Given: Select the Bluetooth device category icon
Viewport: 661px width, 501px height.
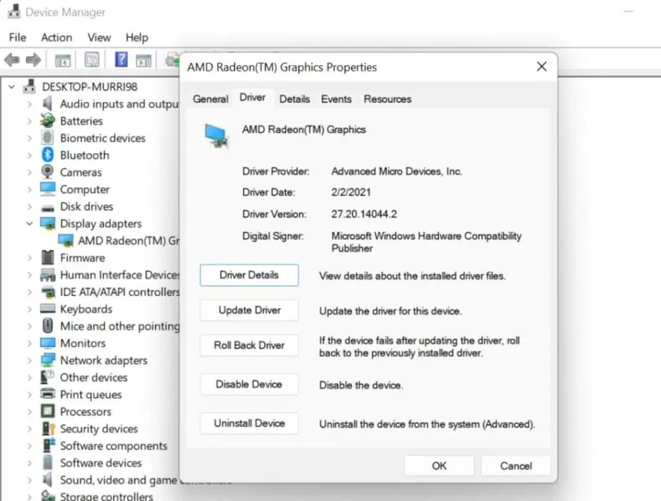Looking at the screenshot, I should (x=48, y=155).
